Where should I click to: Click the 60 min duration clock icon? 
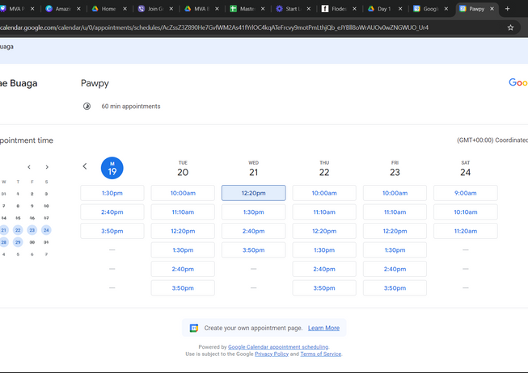[87, 107]
